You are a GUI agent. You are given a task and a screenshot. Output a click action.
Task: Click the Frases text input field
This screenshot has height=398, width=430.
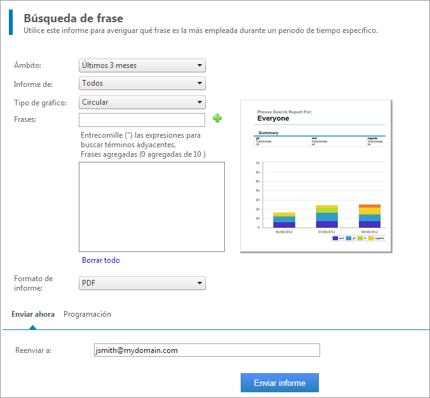[142, 120]
